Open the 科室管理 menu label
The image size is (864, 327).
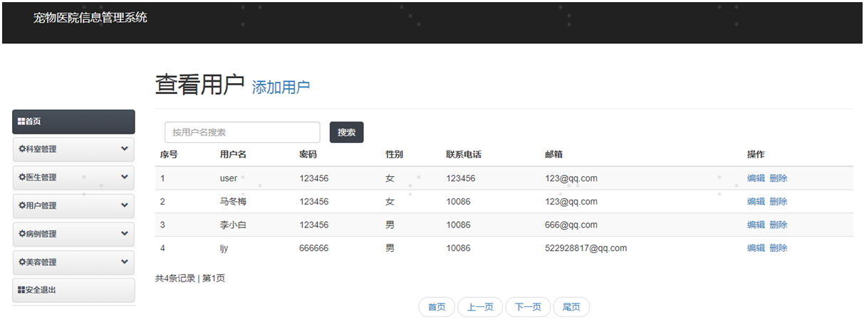pos(41,149)
